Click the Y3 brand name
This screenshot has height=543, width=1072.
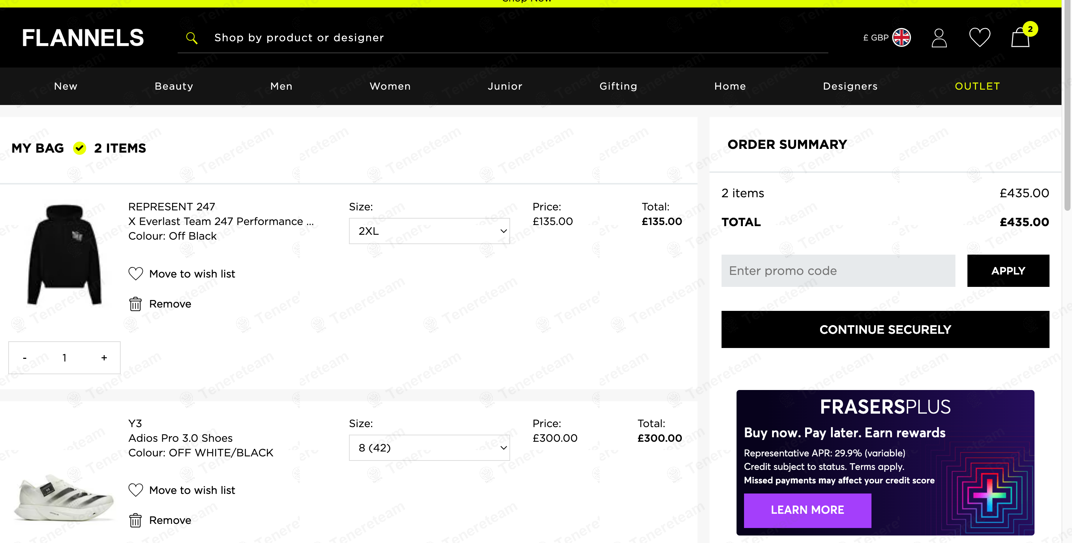click(135, 423)
